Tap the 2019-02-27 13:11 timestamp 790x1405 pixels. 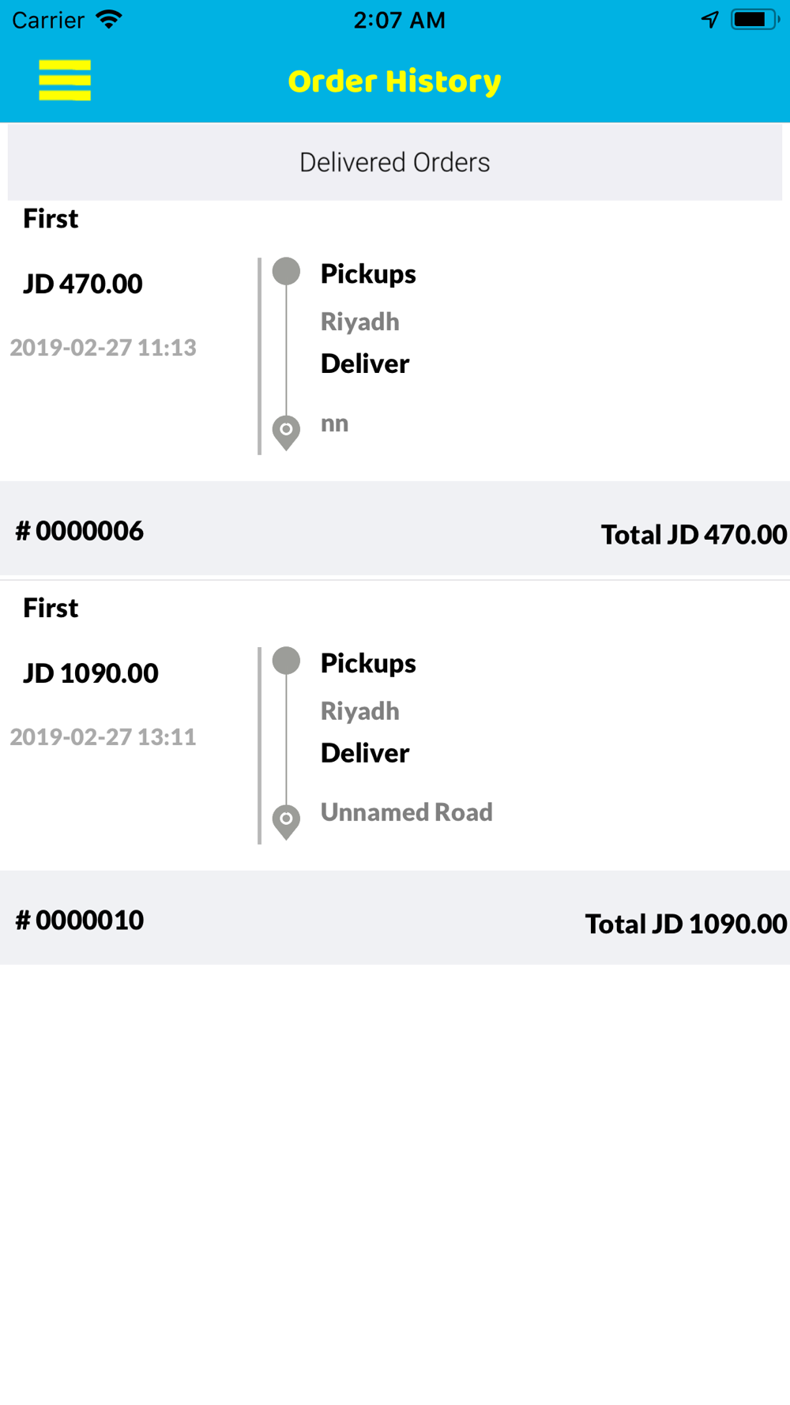click(x=103, y=736)
